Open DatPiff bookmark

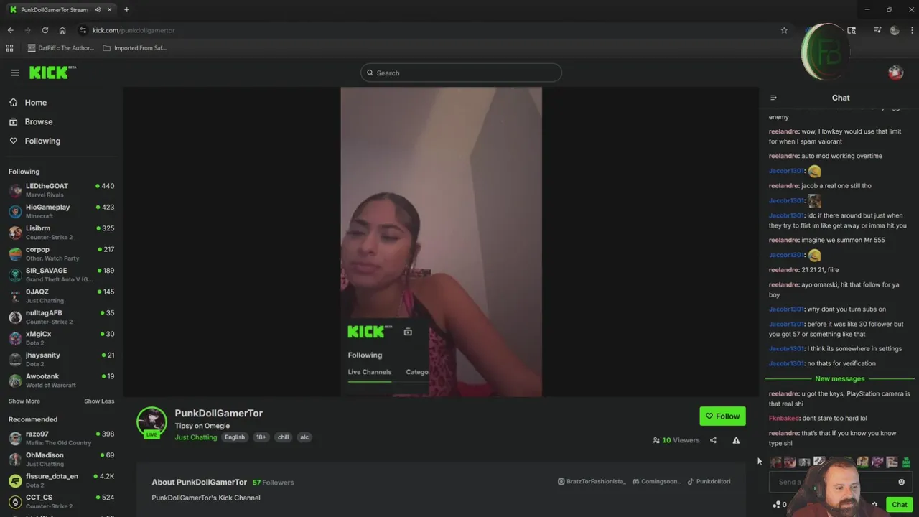(61, 48)
